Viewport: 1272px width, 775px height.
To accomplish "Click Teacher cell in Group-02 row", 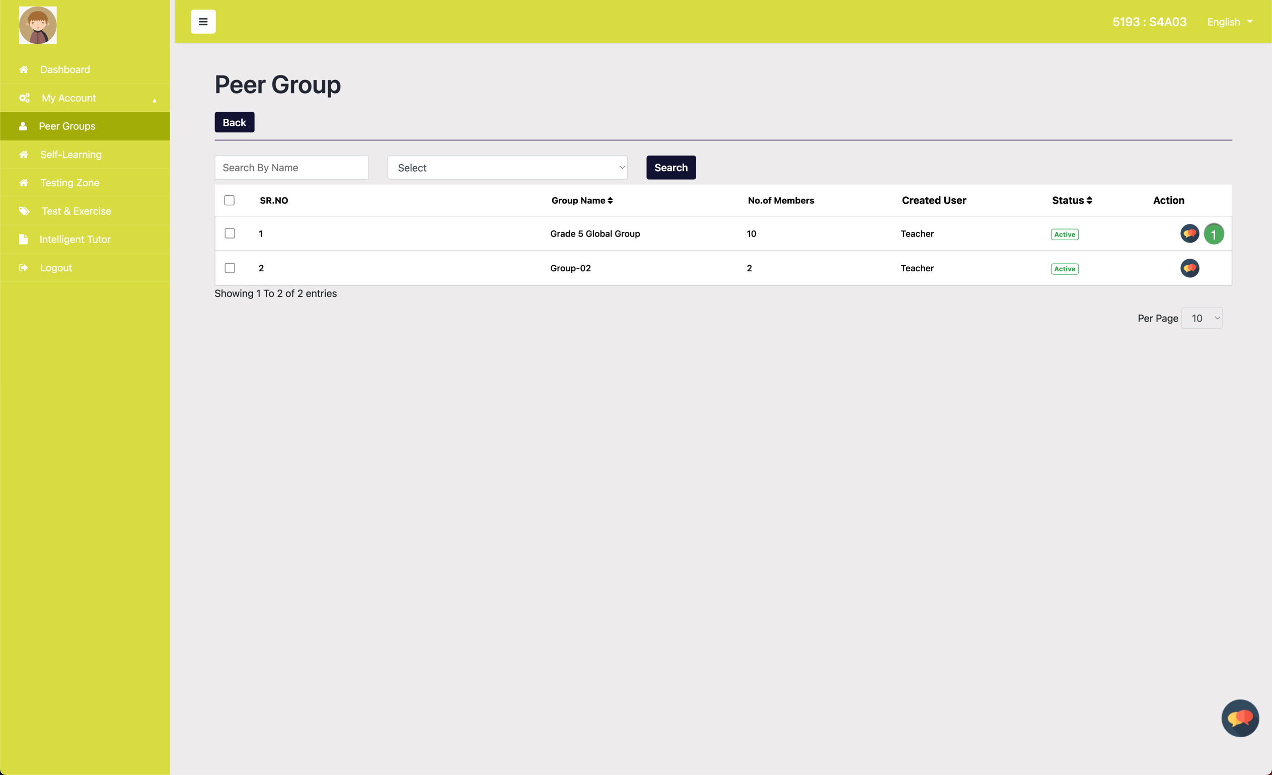I will point(917,268).
